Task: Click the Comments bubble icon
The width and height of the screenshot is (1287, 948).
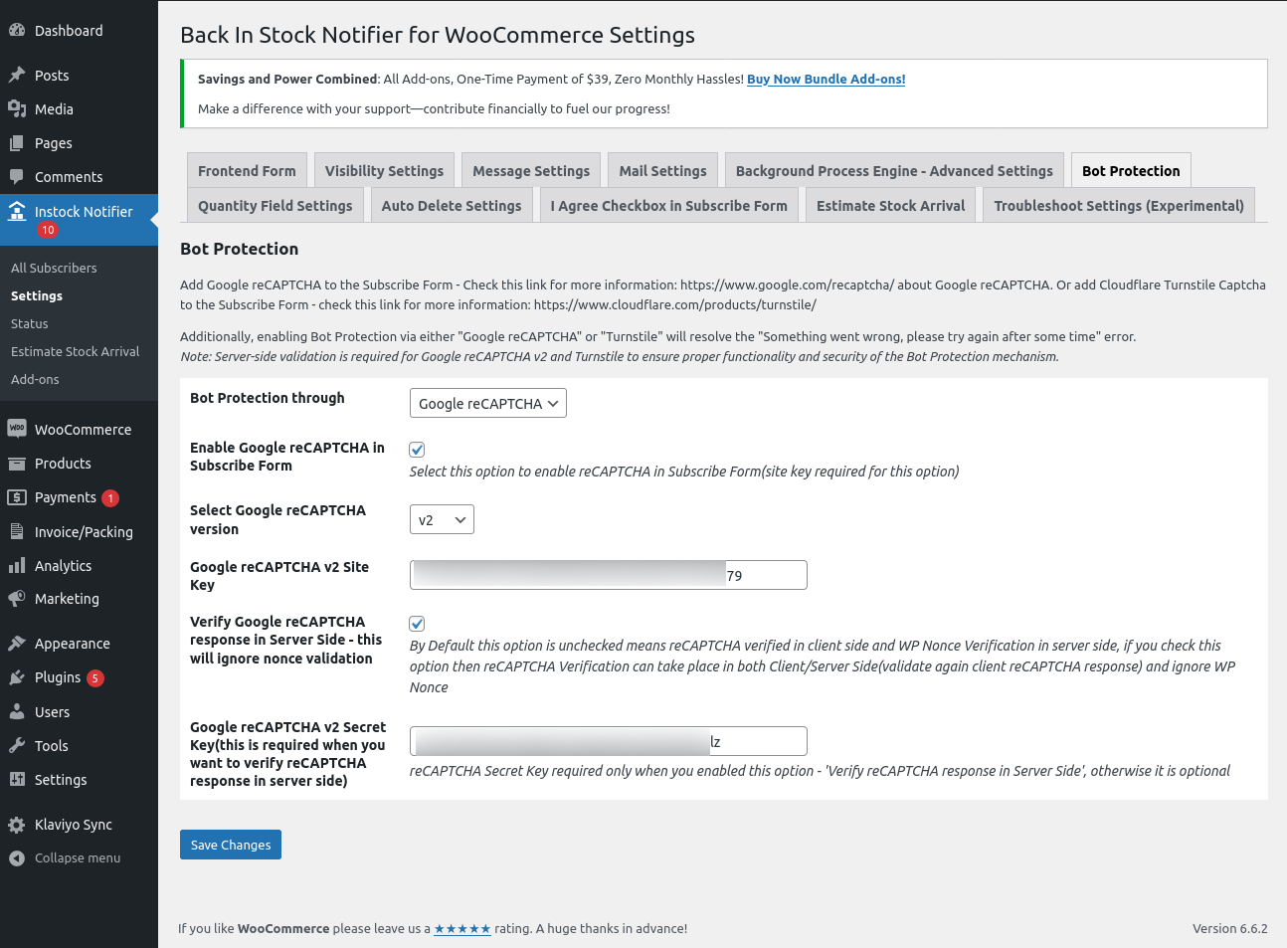Action: coord(17,177)
